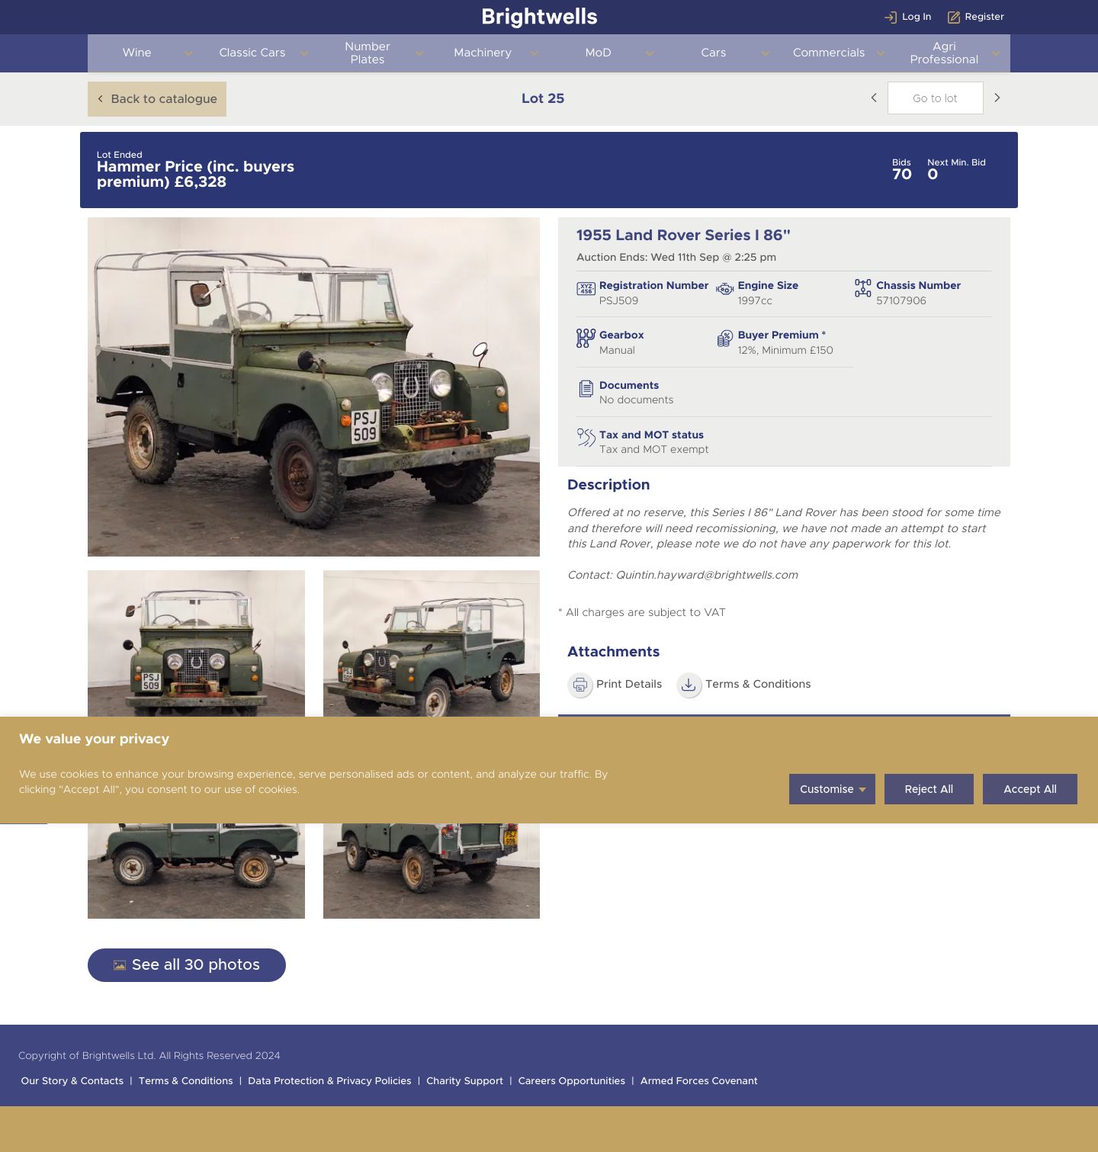Image resolution: width=1098 pixels, height=1152 pixels.
Task: Open Data Protection & Privacy Policies link
Action: tap(329, 1081)
